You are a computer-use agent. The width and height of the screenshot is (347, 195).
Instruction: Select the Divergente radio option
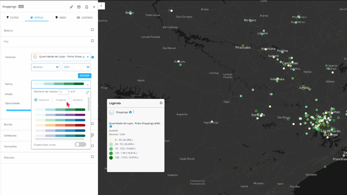53,100
